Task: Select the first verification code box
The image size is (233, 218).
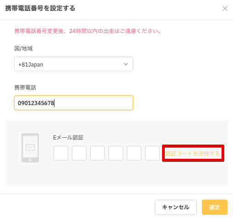Action: coord(61,153)
